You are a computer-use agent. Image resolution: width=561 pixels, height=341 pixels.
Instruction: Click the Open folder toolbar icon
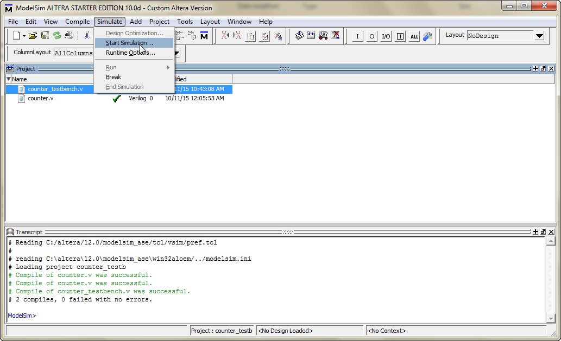click(33, 35)
